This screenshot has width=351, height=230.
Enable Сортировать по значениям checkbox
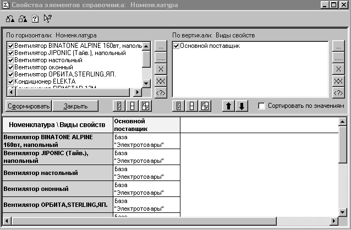pos(261,106)
